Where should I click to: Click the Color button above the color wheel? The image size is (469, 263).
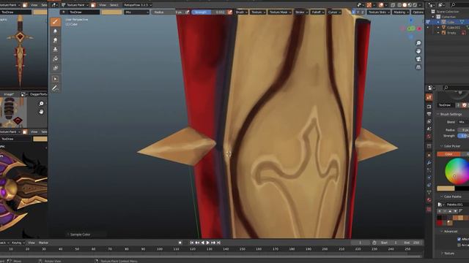click(448, 154)
